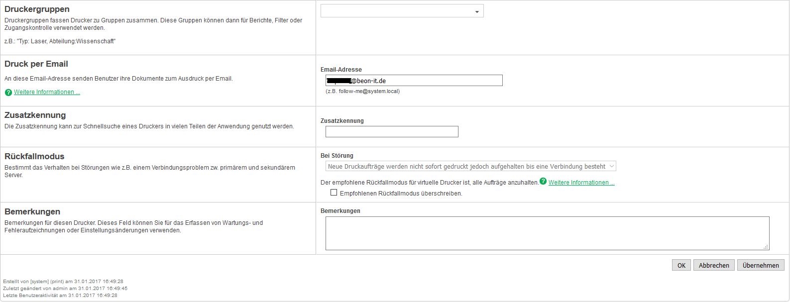This screenshot has height=302, width=790.
Task: Click the chevron on the Bei Störung selector
Action: coord(612,166)
